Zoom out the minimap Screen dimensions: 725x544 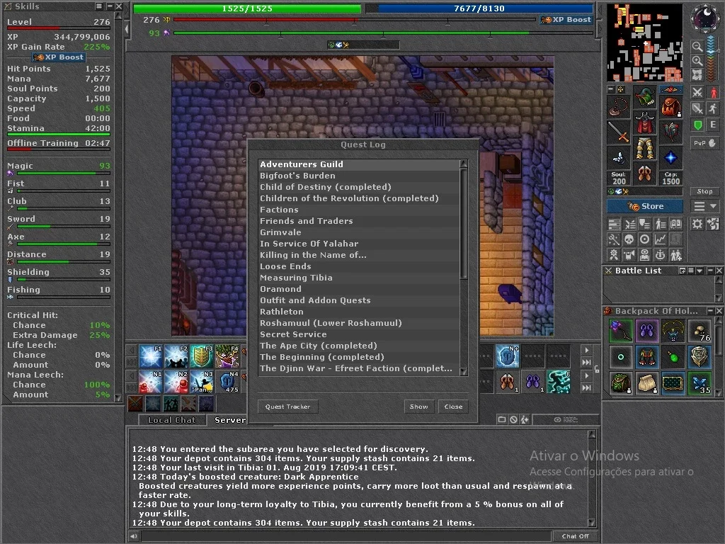[697, 46]
